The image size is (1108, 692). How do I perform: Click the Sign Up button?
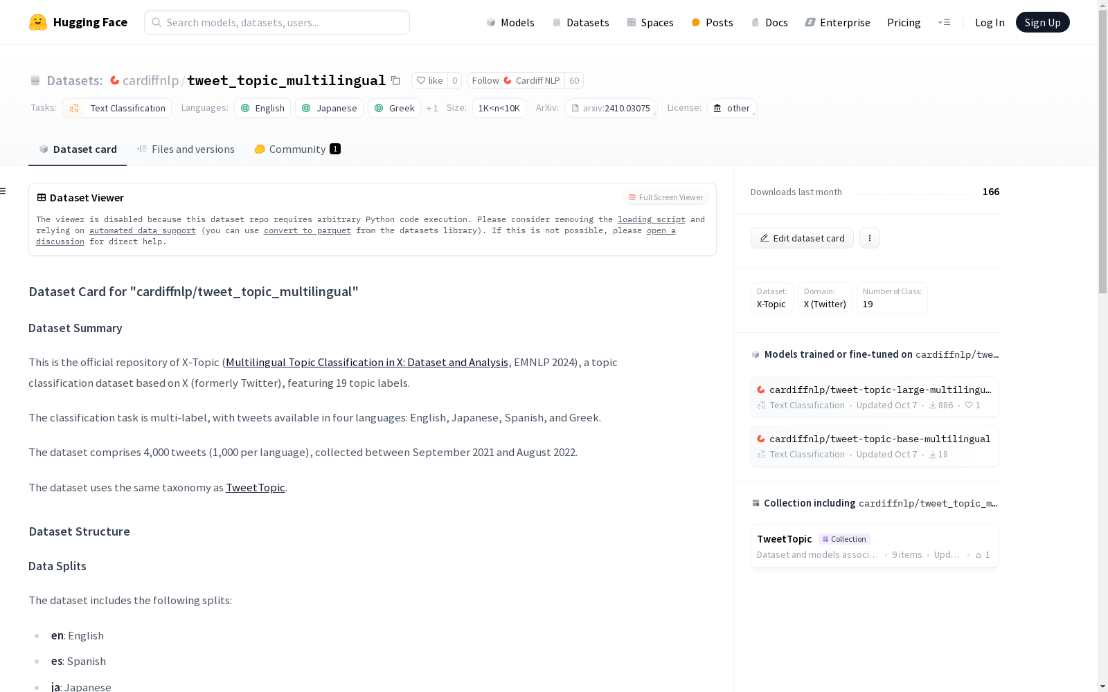coord(1042,22)
